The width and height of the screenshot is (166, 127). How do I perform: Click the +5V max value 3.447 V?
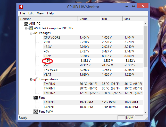click(x=129, y=51)
